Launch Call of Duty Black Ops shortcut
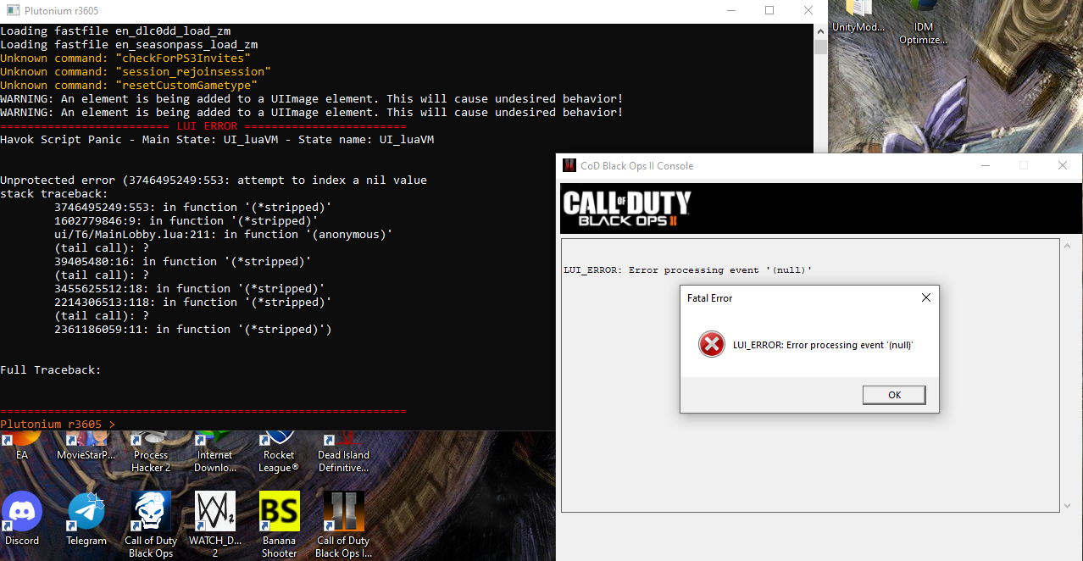Screen dimensions: 1083x561 tap(151, 524)
